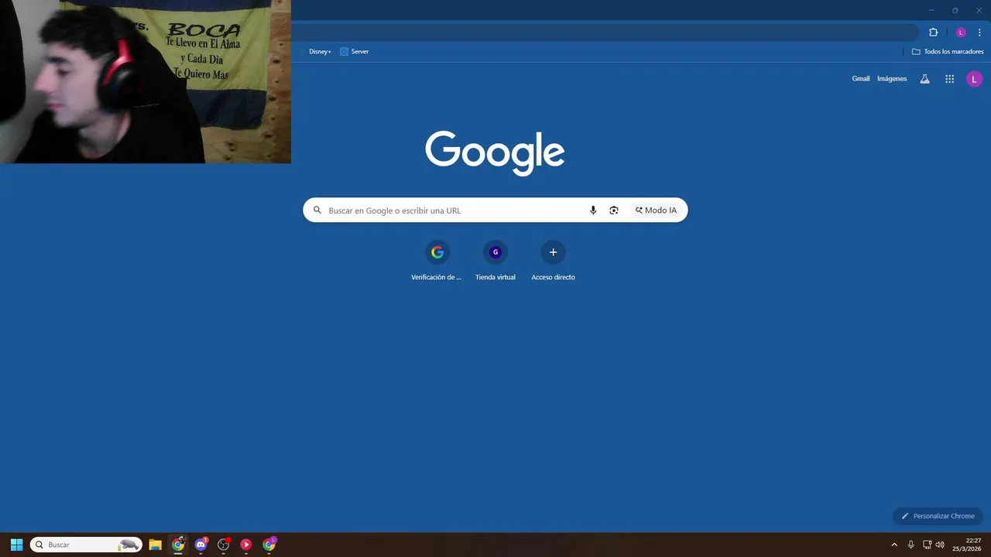Open the Tienda virtual shortcut tile
Screen dimensions: 991x557
click(495, 261)
